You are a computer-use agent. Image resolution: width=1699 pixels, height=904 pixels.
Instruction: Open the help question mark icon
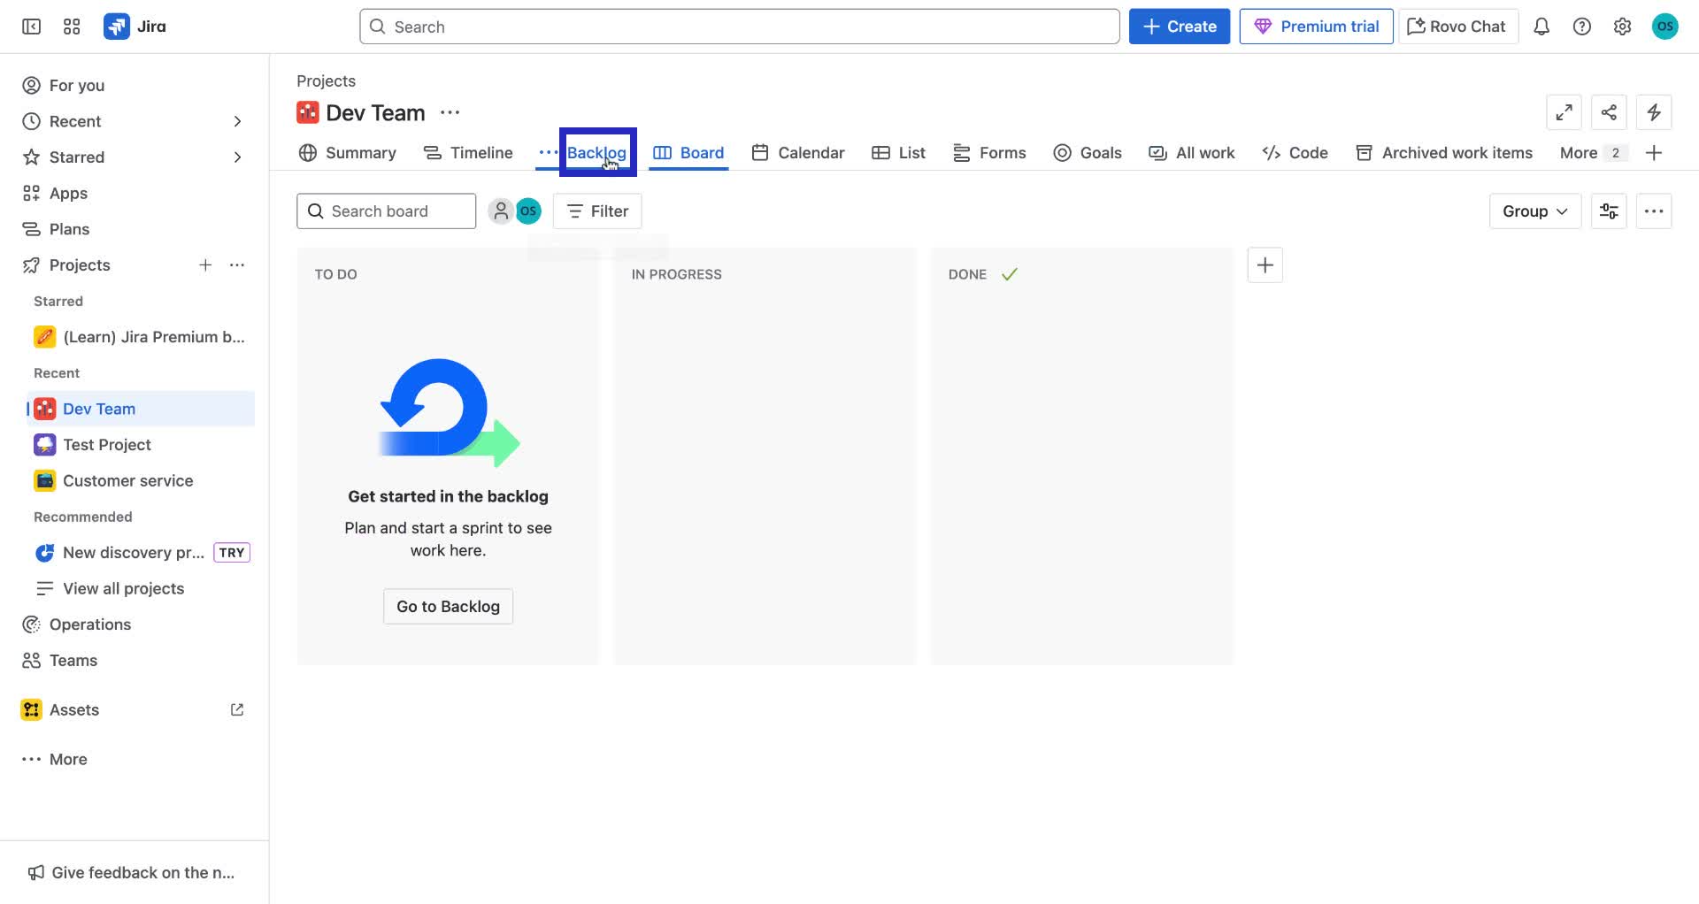[x=1582, y=26]
